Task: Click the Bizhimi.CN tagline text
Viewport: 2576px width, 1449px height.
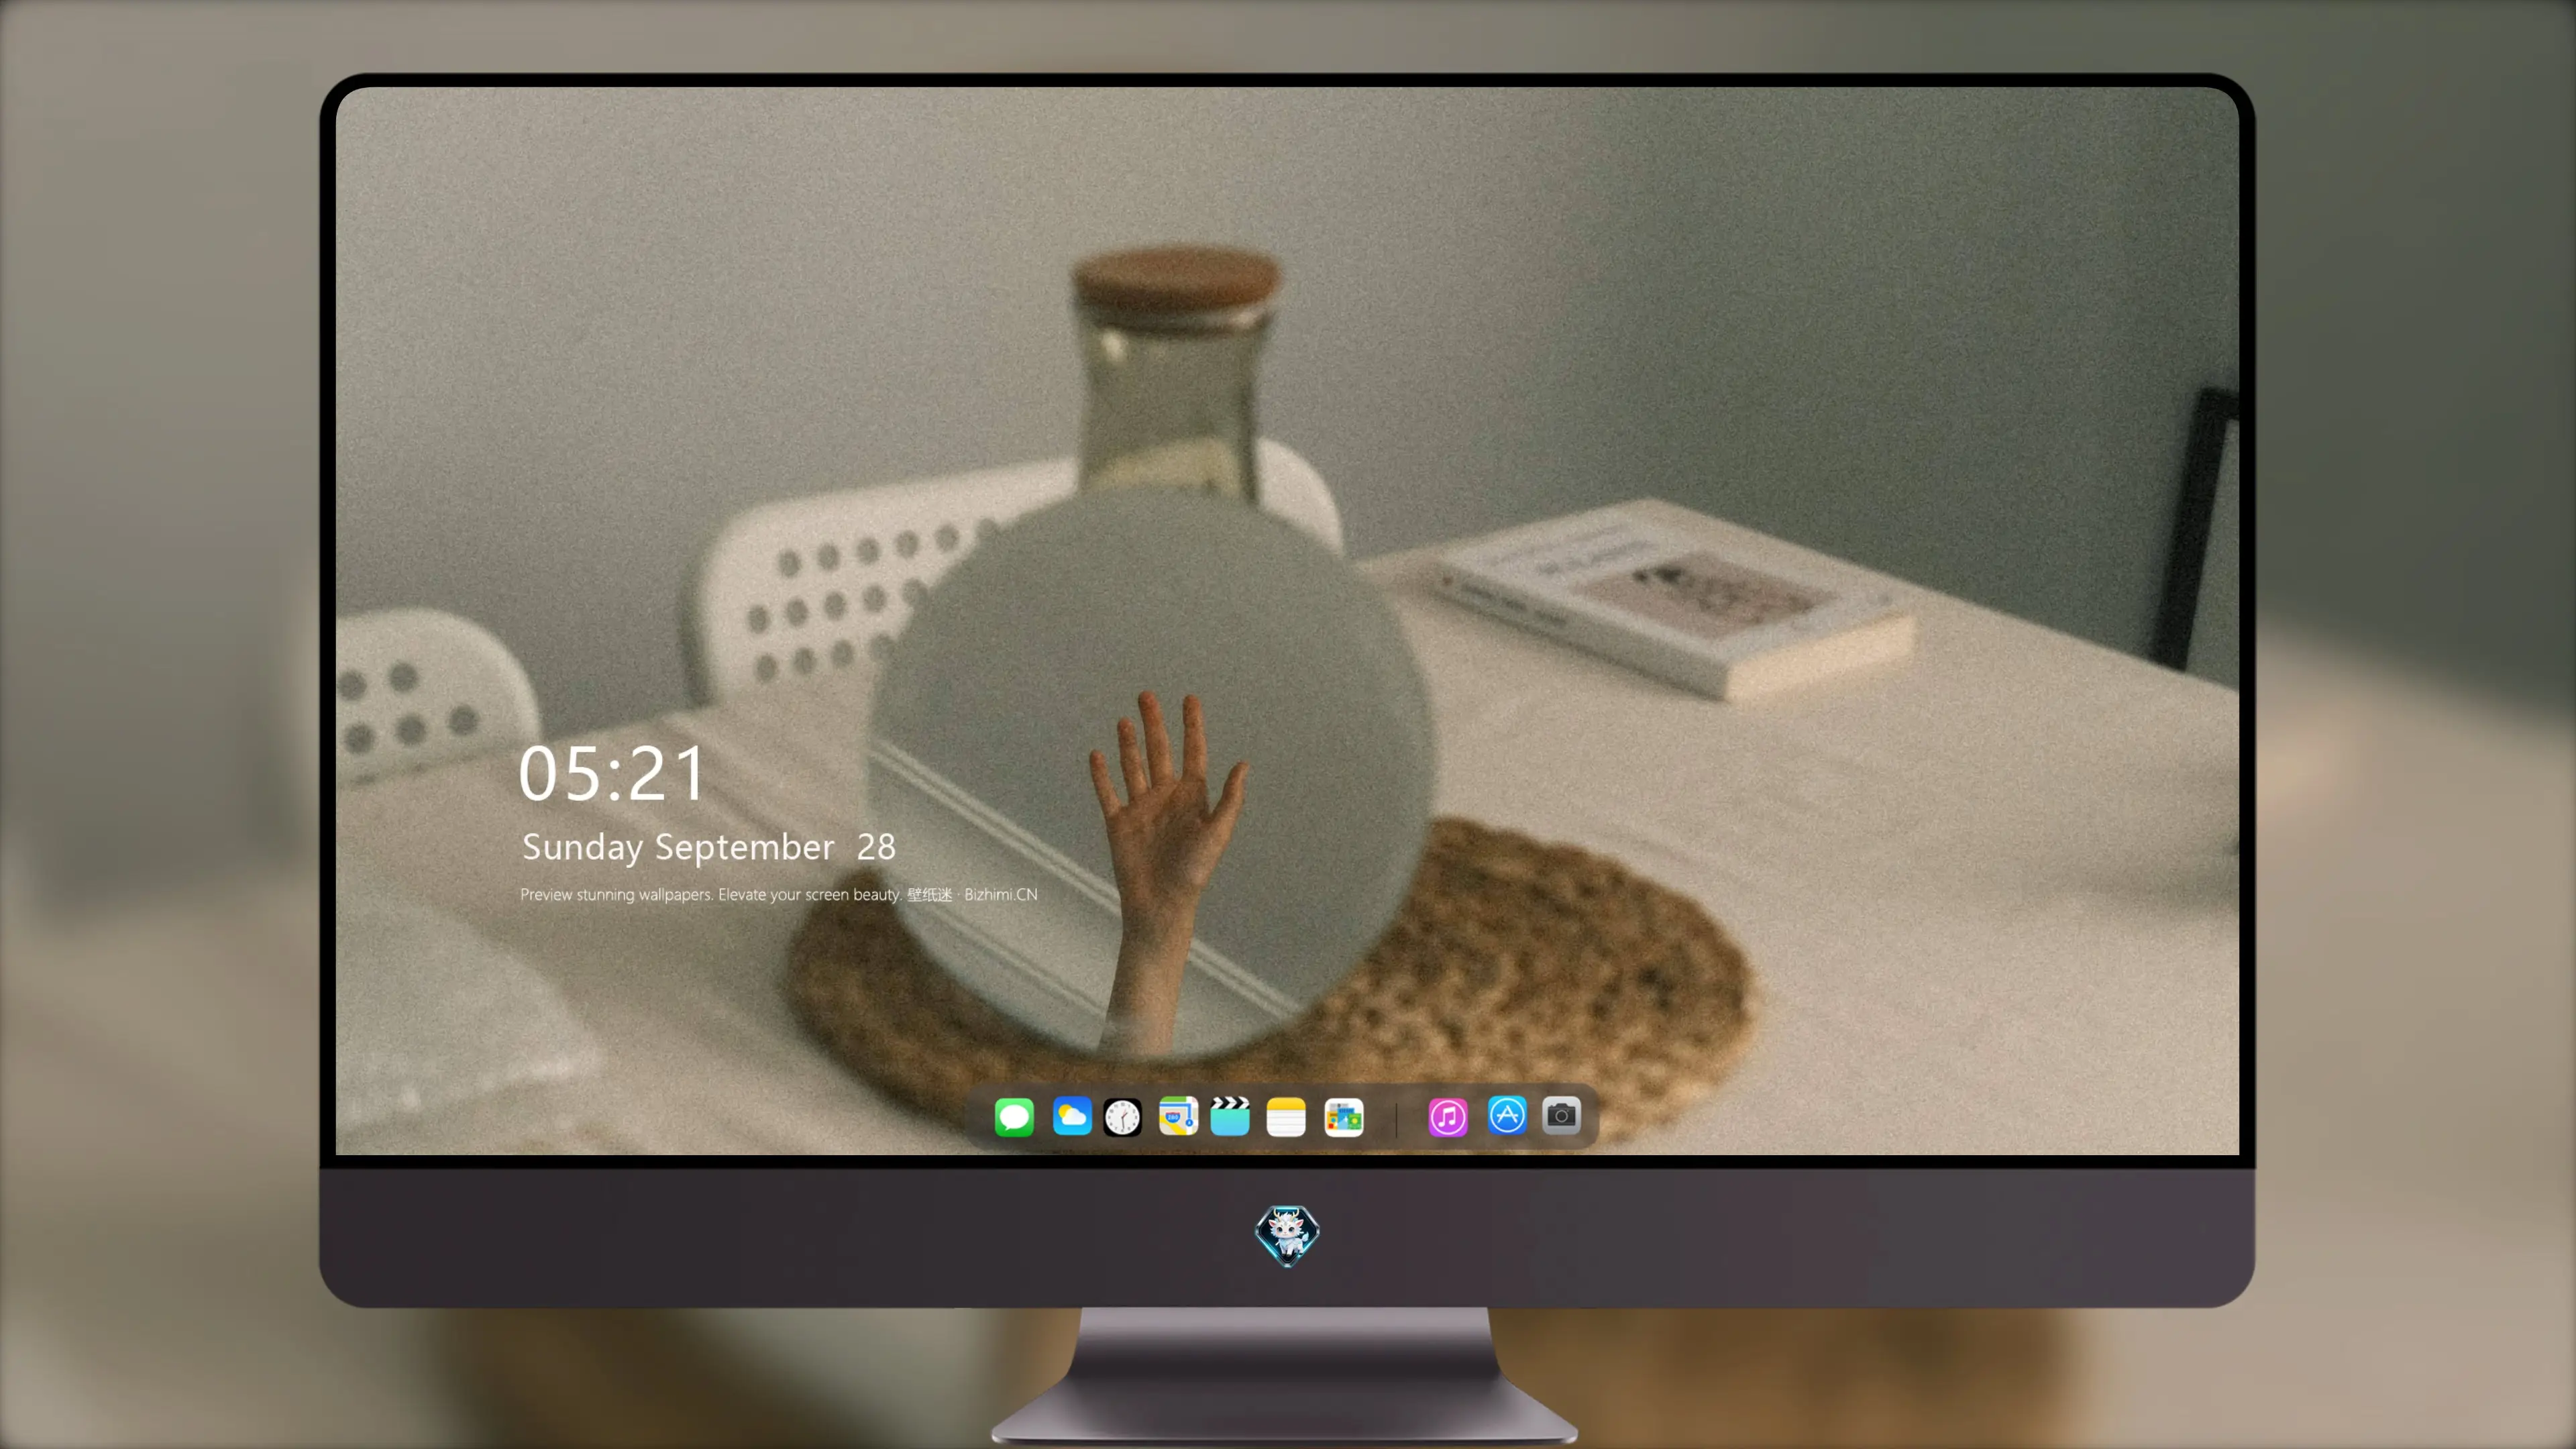Action: tap(778, 894)
